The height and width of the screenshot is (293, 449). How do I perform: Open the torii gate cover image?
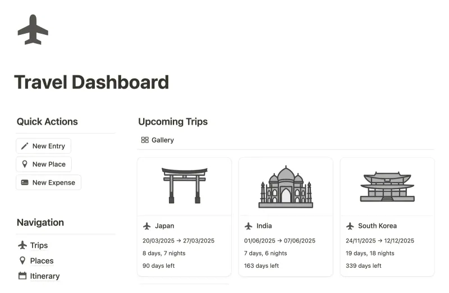tap(185, 186)
